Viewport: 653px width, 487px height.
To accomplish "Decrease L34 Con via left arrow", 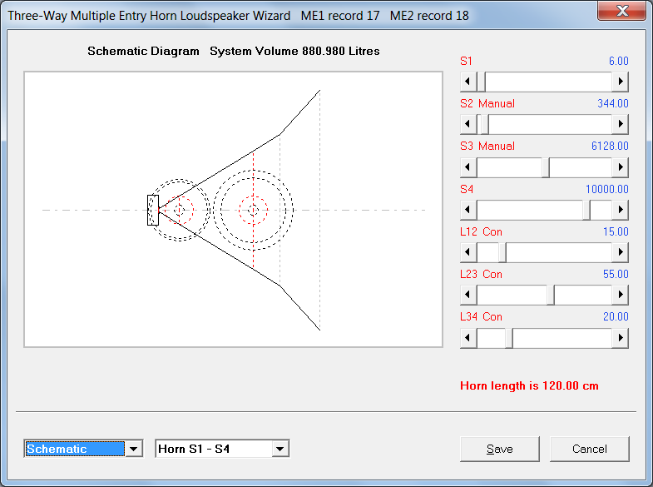I will point(468,337).
